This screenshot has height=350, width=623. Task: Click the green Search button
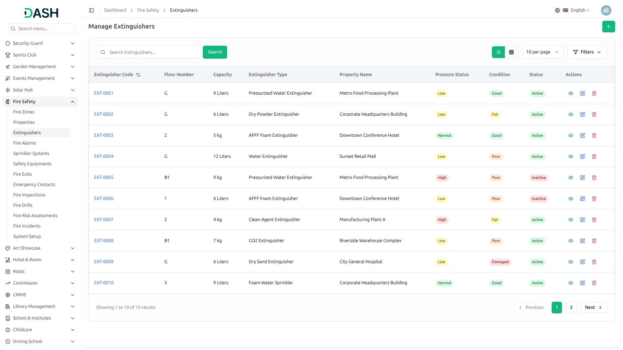click(215, 52)
